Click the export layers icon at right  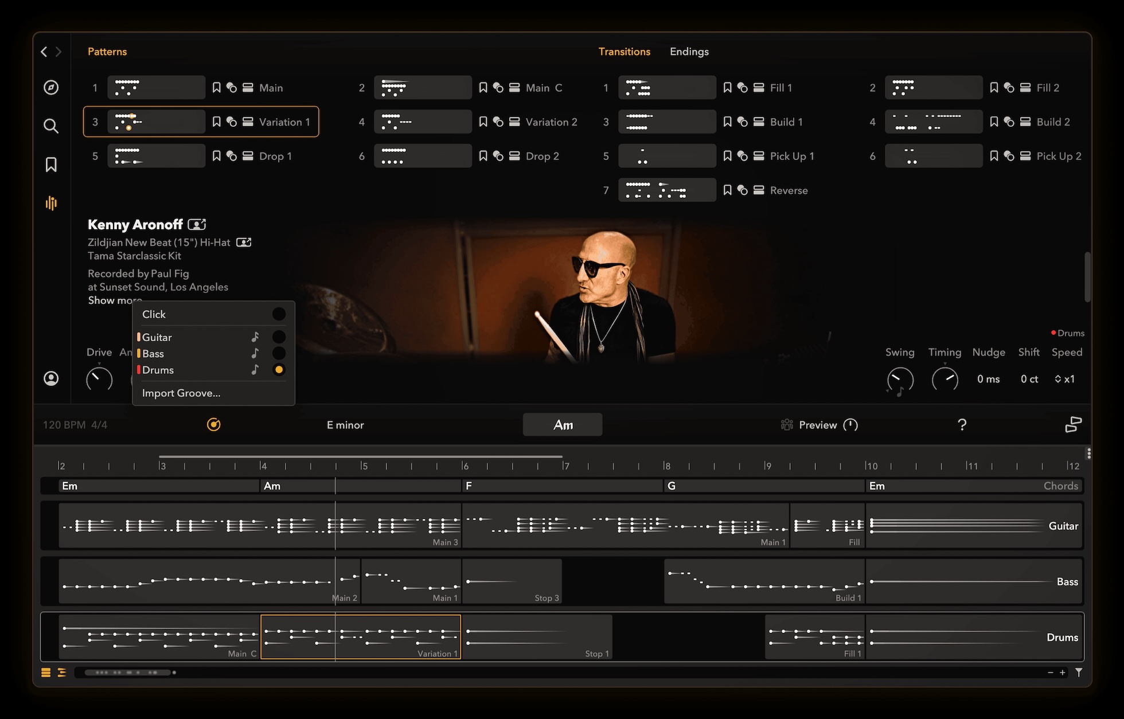coord(1073,424)
